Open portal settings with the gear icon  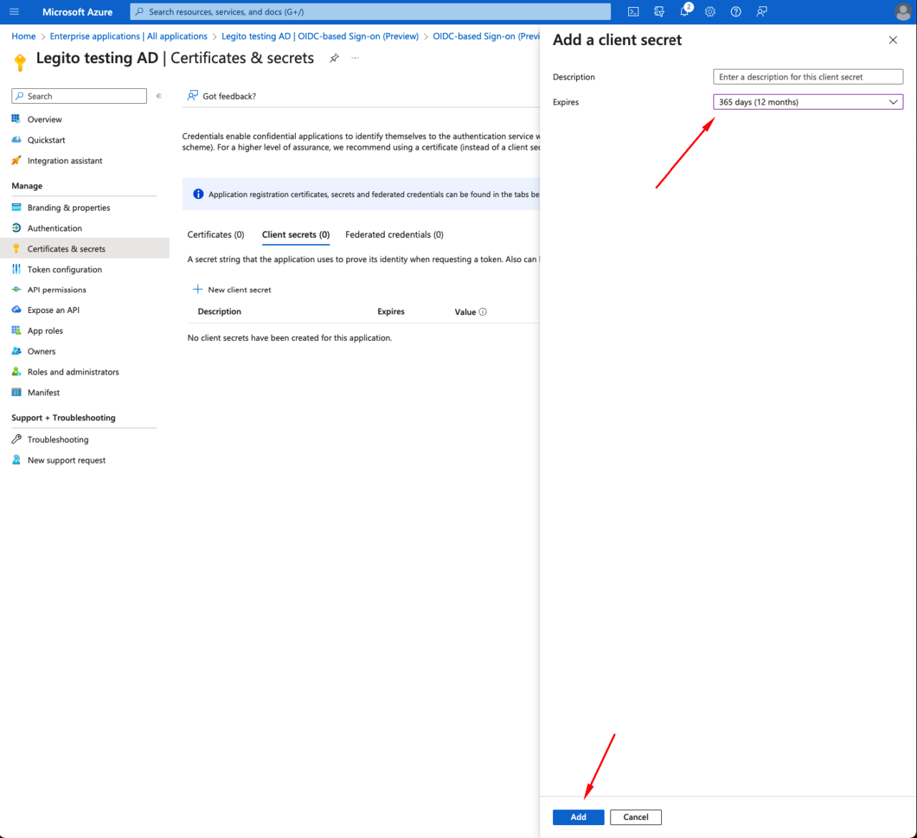coord(709,11)
